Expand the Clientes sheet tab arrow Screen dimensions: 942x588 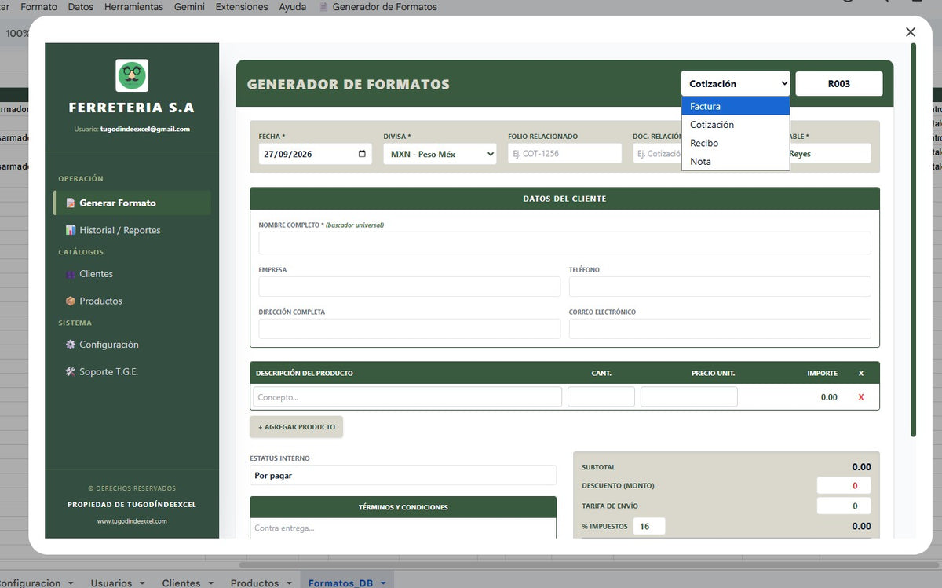(x=210, y=583)
